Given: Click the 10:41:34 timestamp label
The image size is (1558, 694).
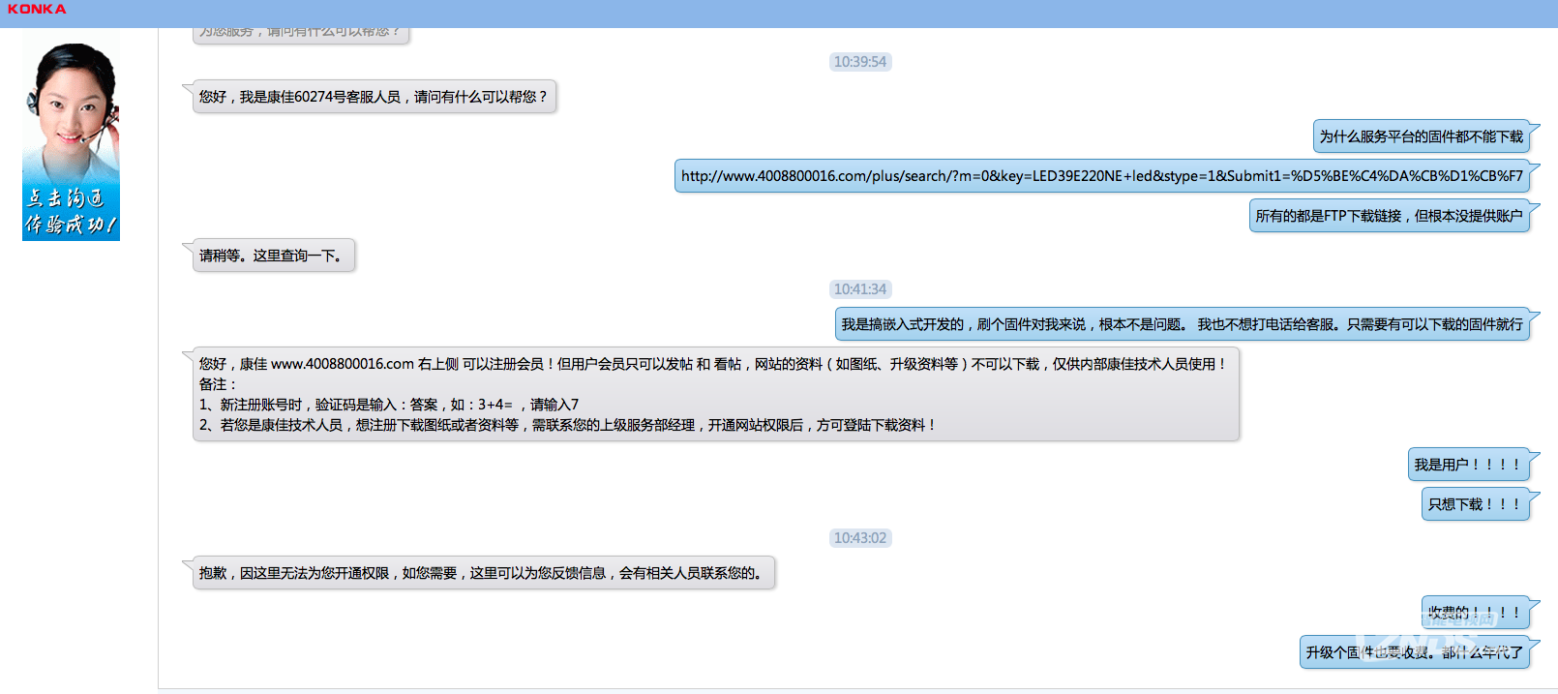Looking at the screenshot, I should (x=860, y=289).
